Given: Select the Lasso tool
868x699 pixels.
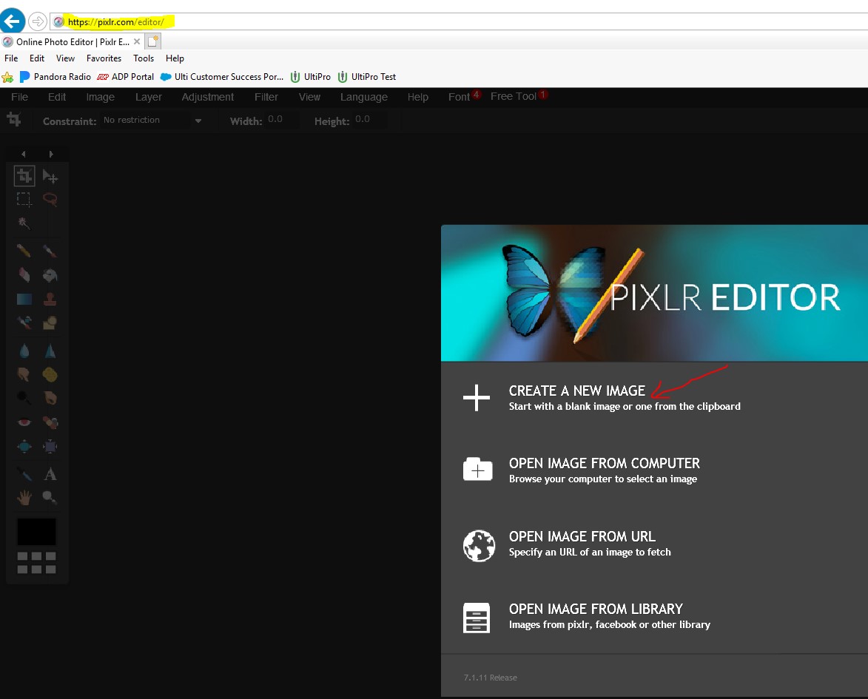Looking at the screenshot, I should point(50,199).
